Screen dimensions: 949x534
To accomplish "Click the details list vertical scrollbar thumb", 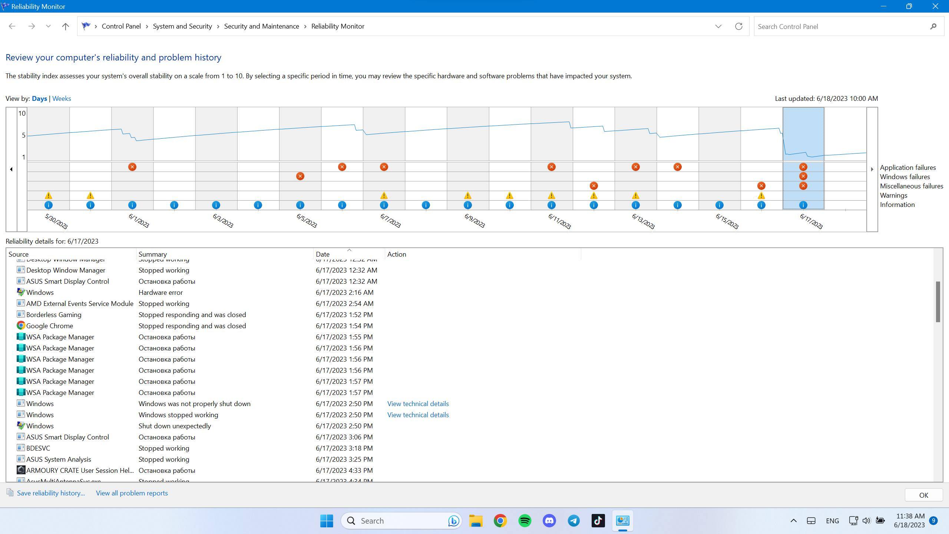I will click(x=938, y=302).
